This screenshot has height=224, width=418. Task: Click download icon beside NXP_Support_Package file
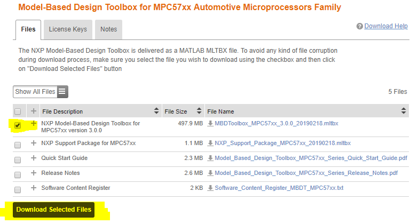pyautogui.click(x=210, y=143)
